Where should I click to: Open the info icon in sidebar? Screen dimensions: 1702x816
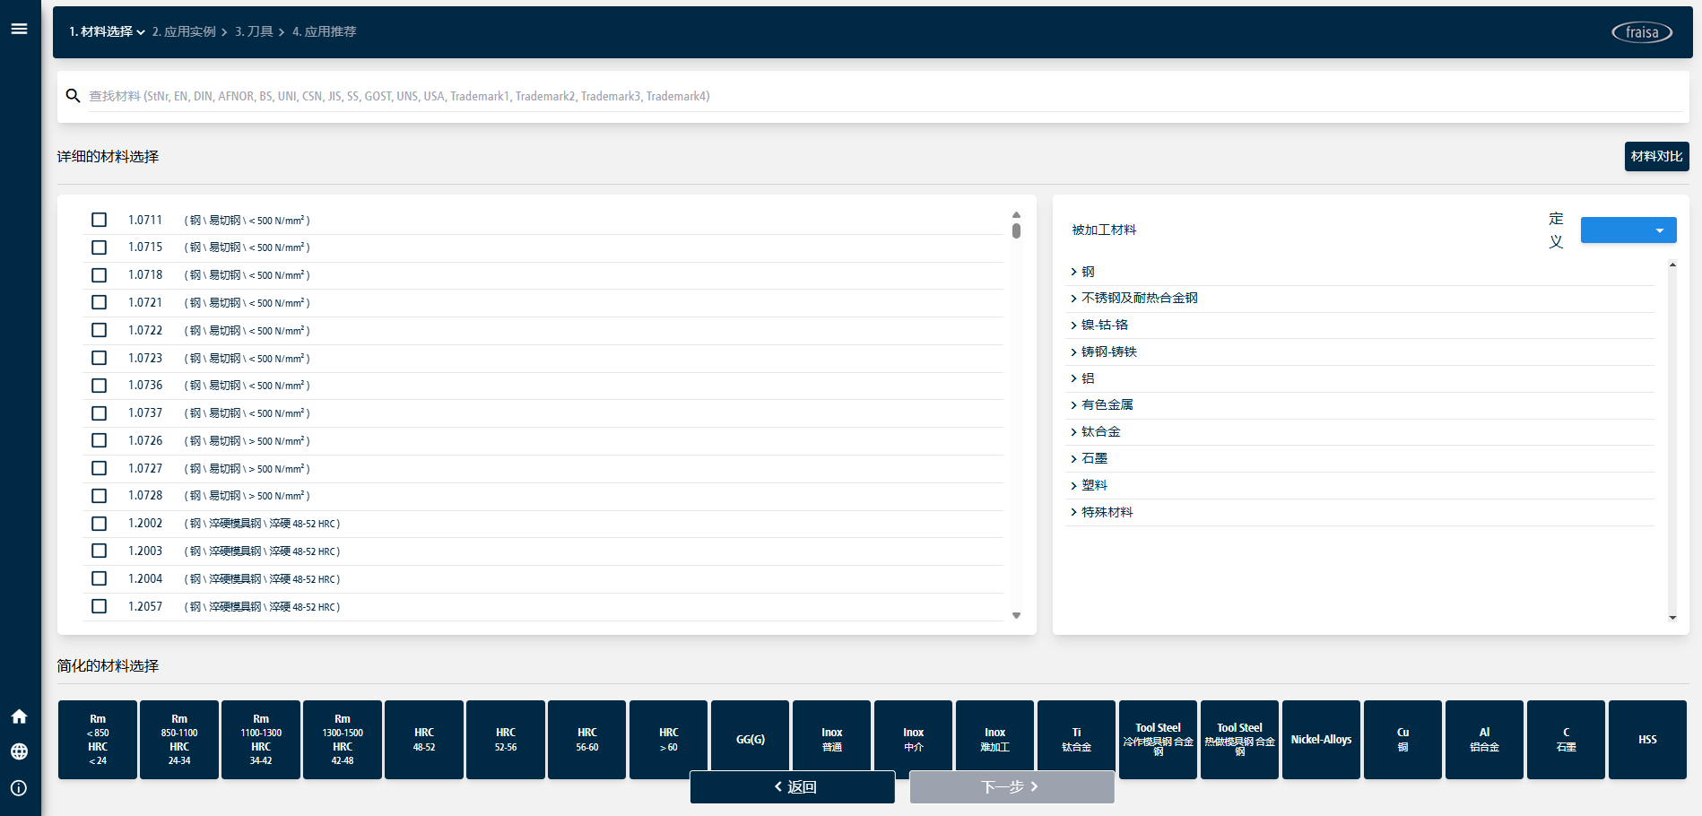point(19,788)
